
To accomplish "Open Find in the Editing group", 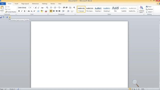I will pyautogui.click(x=149, y=7).
